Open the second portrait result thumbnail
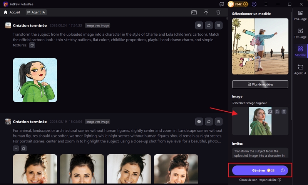Viewport: 308px width, 185px height. 82,169
